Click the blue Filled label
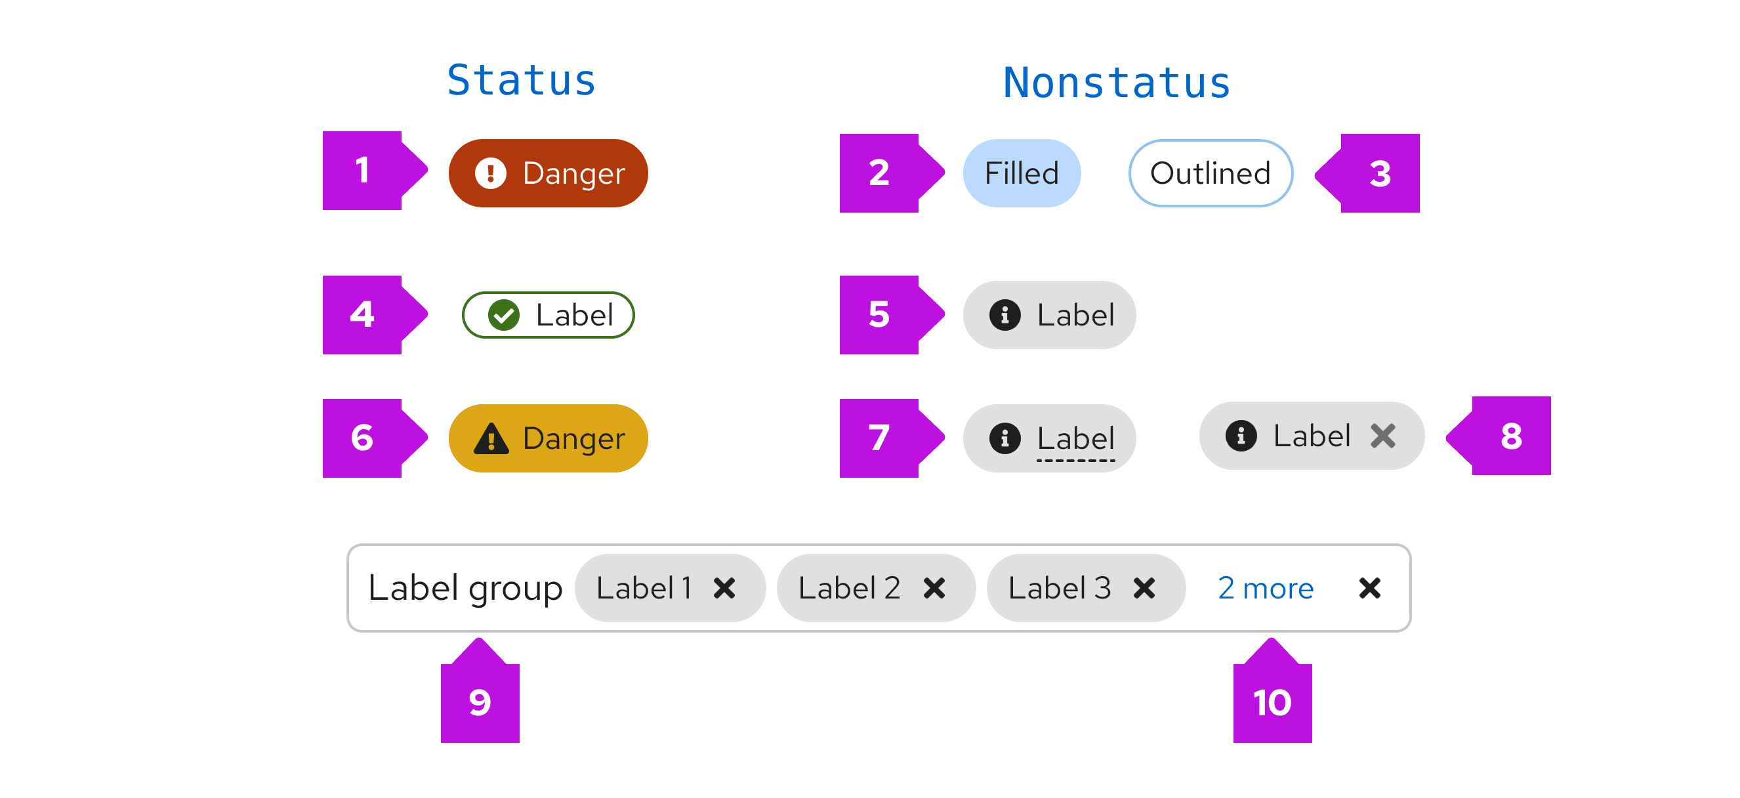Viewport: 1740px width, 798px height. click(1022, 173)
